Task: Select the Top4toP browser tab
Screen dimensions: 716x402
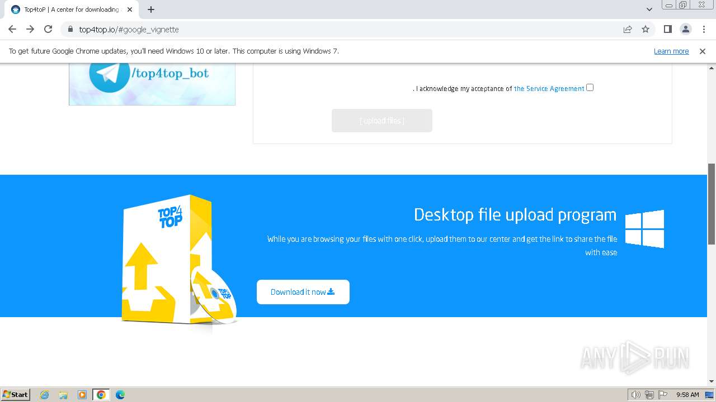Action: (x=72, y=9)
